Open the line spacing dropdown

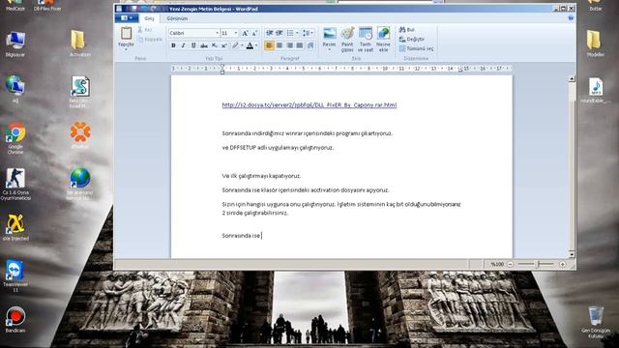click(308, 33)
